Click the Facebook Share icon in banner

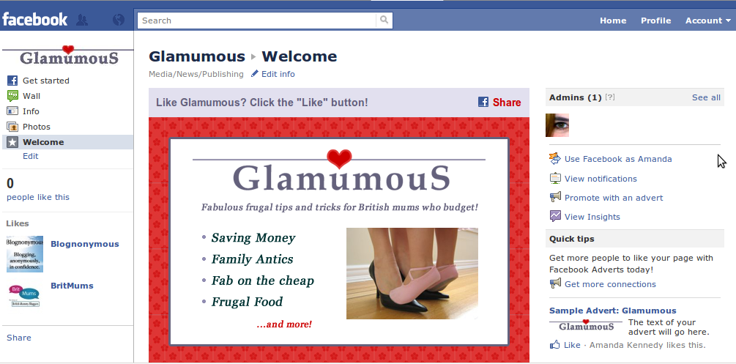(x=483, y=102)
